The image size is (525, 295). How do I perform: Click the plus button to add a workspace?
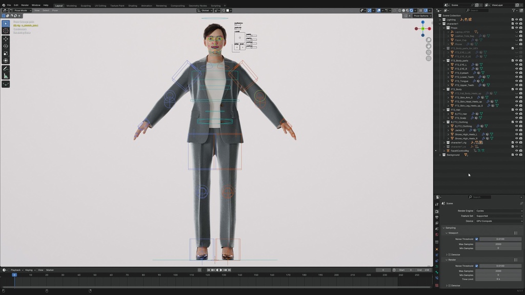point(225,5)
